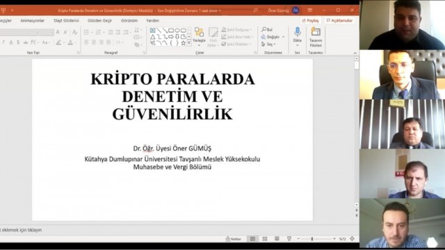Open Şekil Ana Hattı outline dropdown

click(237, 37)
